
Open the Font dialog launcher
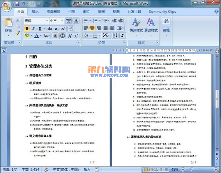(78, 42)
